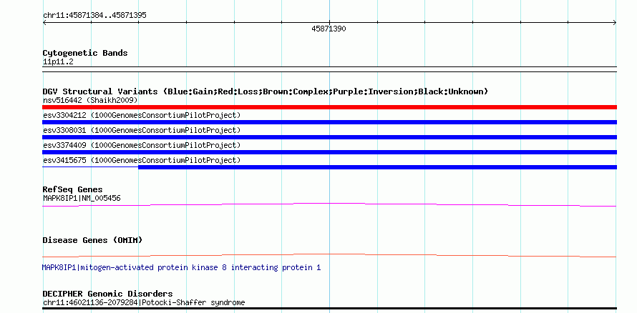Image resolution: width=637 pixels, height=313 pixels.
Task: Click the magenta RefSeq gene line
Action: tap(329, 205)
